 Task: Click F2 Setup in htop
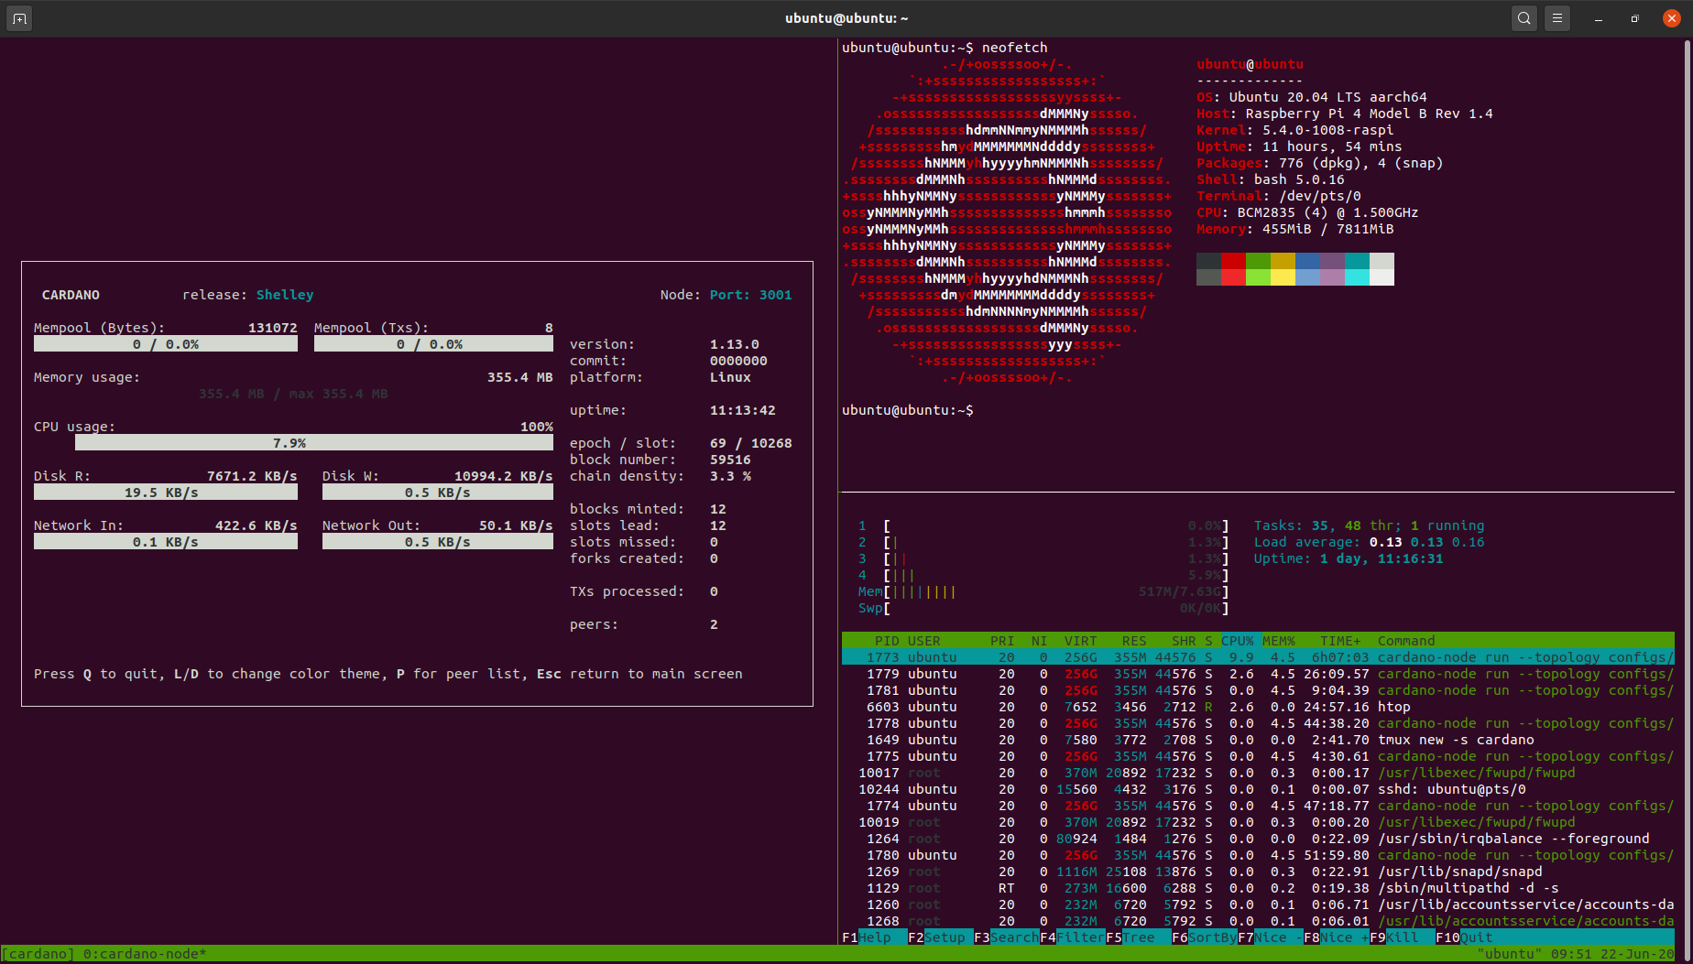(x=940, y=937)
